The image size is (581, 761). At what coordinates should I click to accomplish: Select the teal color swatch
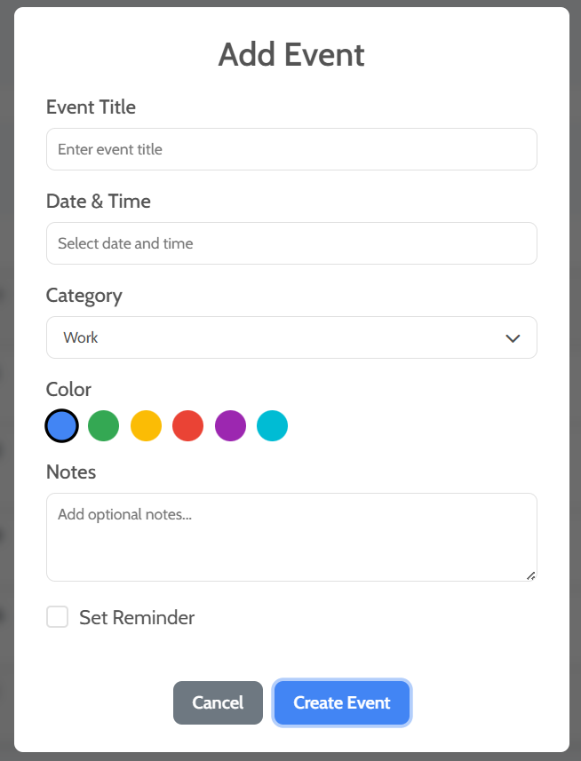pyautogui.click(x=272, y=425)
